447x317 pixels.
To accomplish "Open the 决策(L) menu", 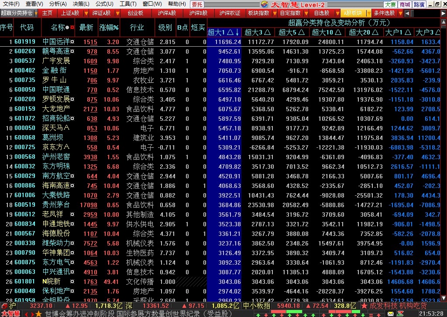I will point(81,4).
